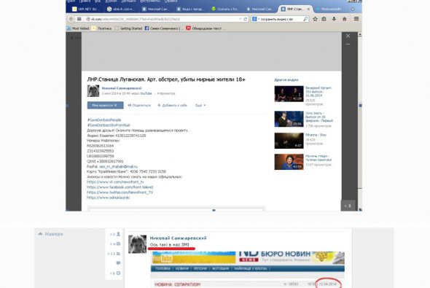
Task: Click the search magnifier icon
Action: [x=305, y=19]
